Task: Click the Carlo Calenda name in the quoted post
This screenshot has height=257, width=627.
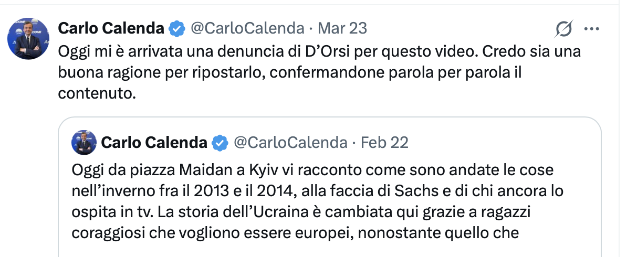Action: pyautogui.click(x=153, y=143)
